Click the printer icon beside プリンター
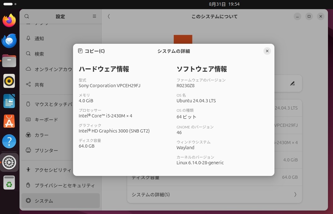The height and width of the screenshot is (214, 333). click(x=28, y=150)
